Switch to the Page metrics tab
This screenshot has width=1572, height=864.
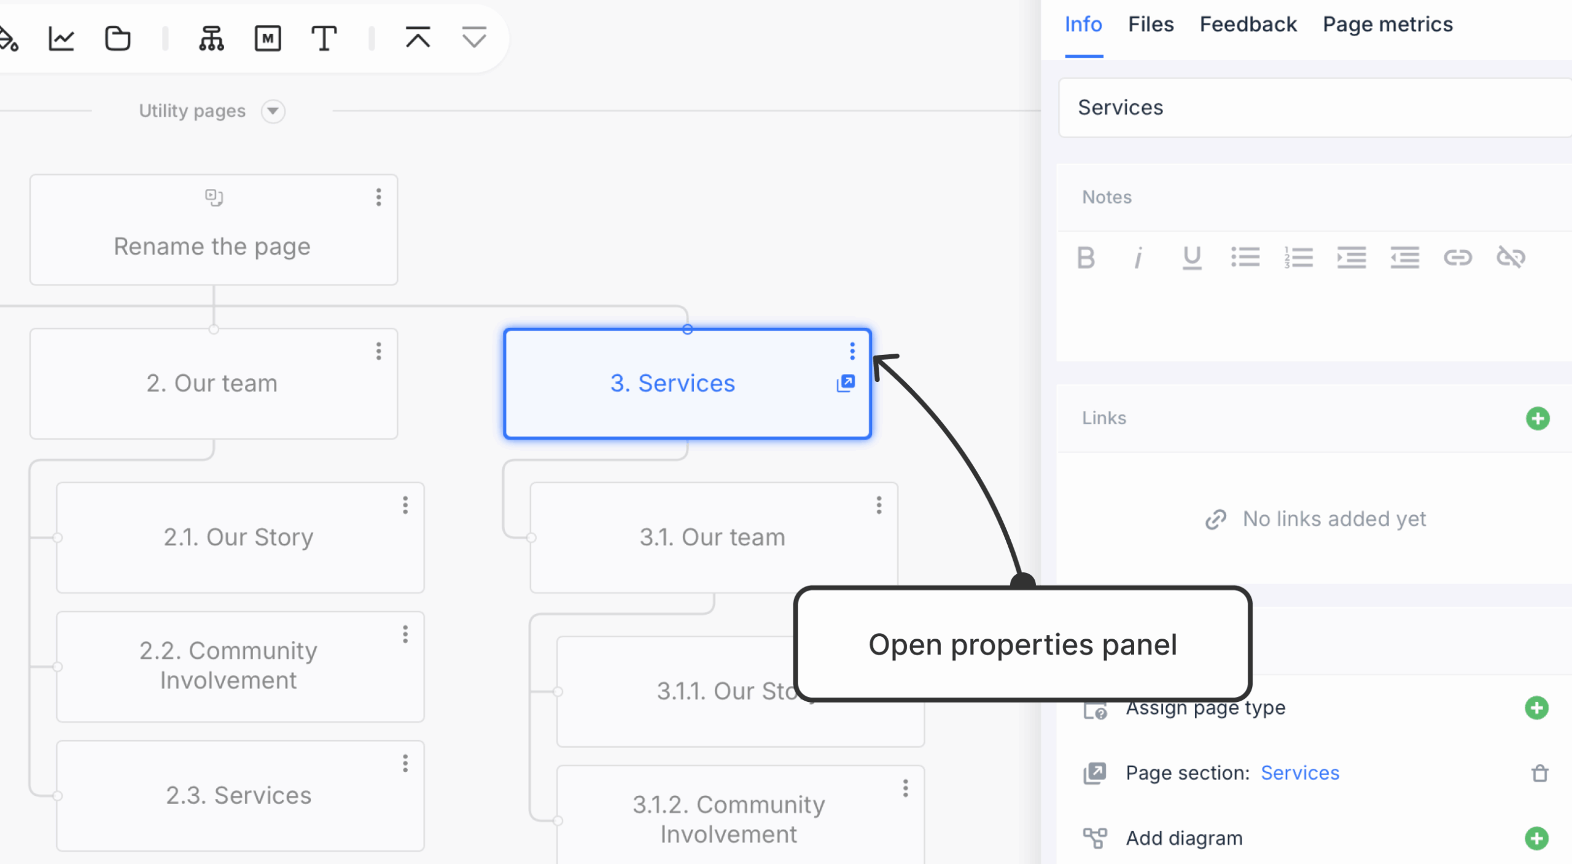tap(1388, 25)
